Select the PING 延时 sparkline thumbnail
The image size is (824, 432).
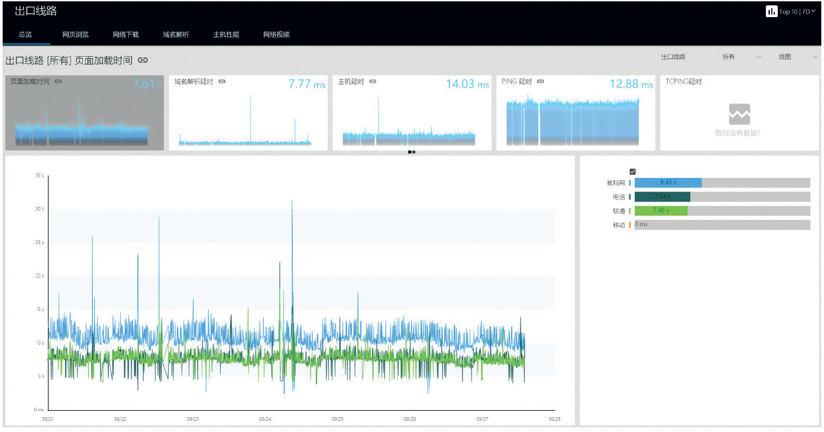point(573,121)
